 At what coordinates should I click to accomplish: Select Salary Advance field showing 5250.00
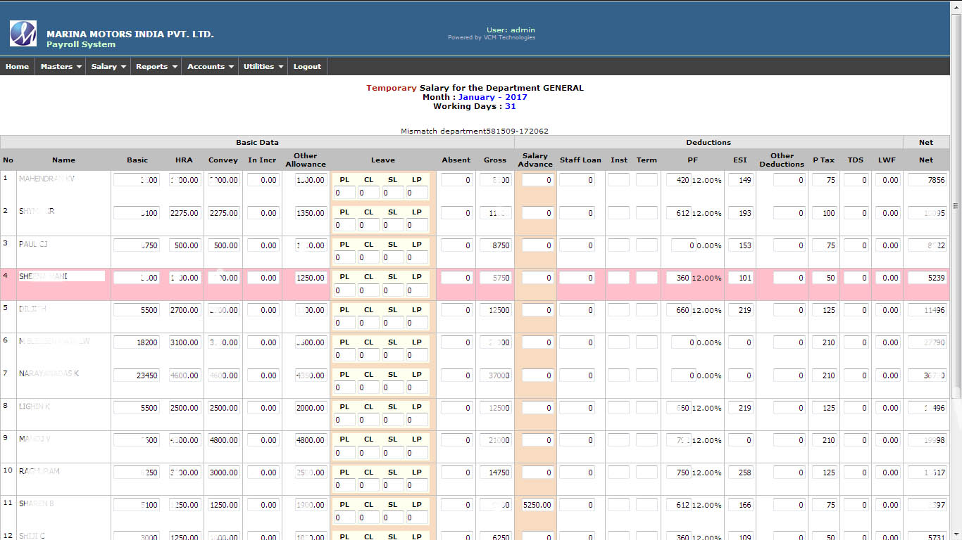[537, 505]
